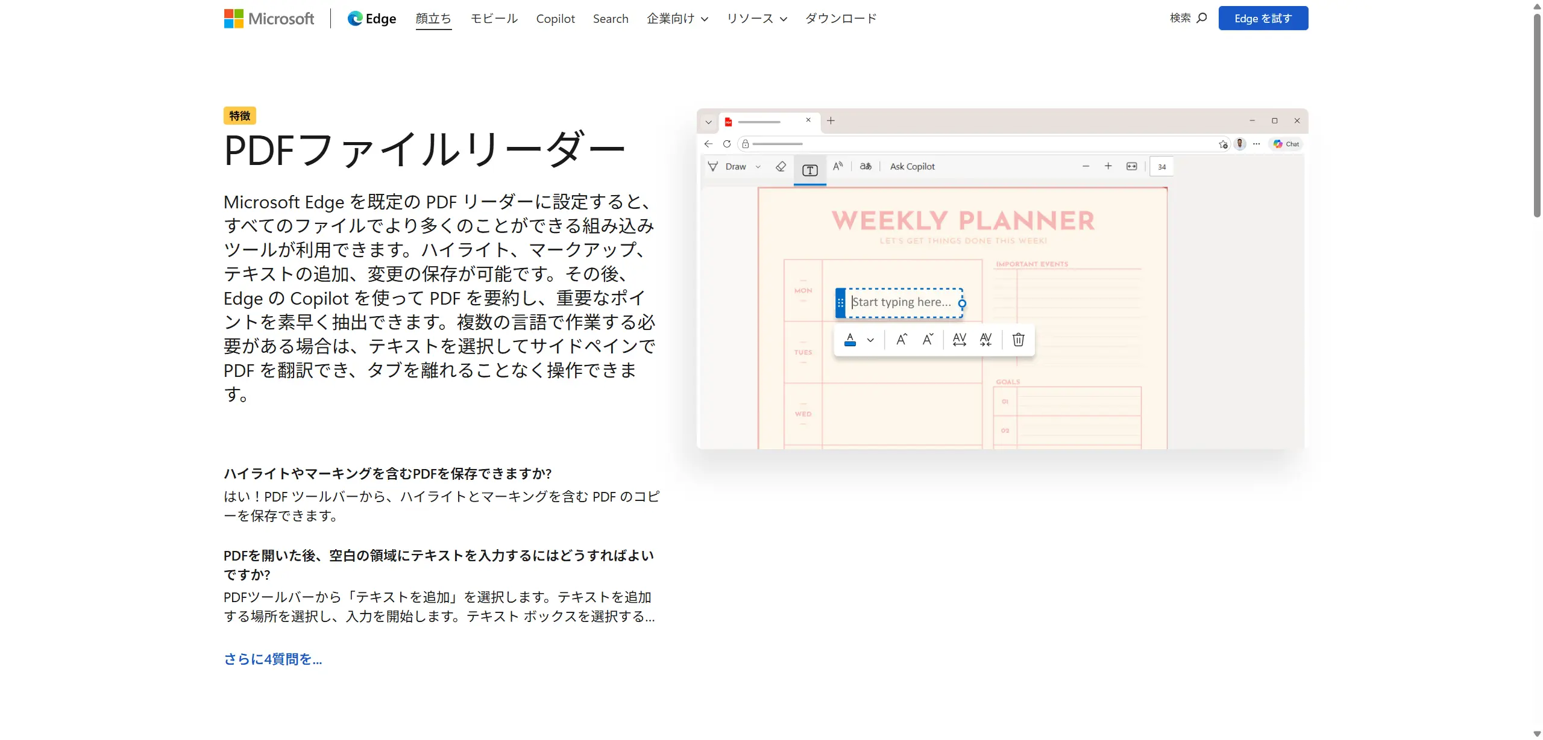Select the Eraser tool in PDF toolbar
This screenshot has height=740, width=1543.
(x=781, y=166)
